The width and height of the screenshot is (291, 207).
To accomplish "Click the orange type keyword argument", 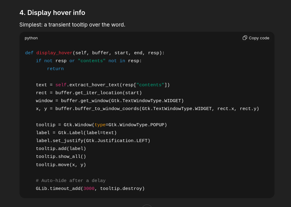I will 100,125.
